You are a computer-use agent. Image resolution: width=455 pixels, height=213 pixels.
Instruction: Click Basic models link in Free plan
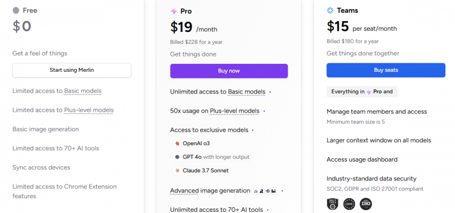(82, 91)
